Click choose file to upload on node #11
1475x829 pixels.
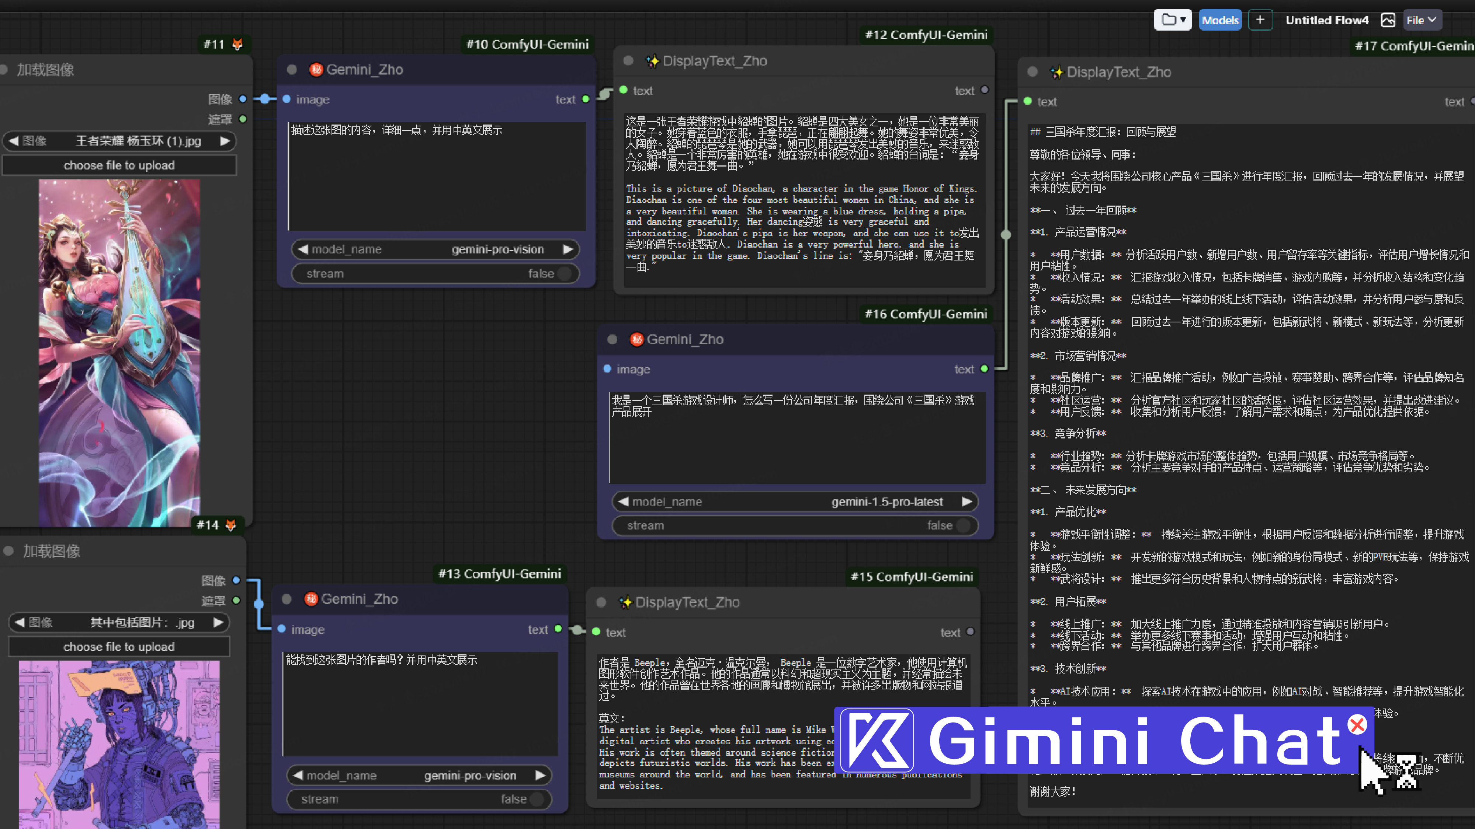pyautogui.click(x=119, y=165)
